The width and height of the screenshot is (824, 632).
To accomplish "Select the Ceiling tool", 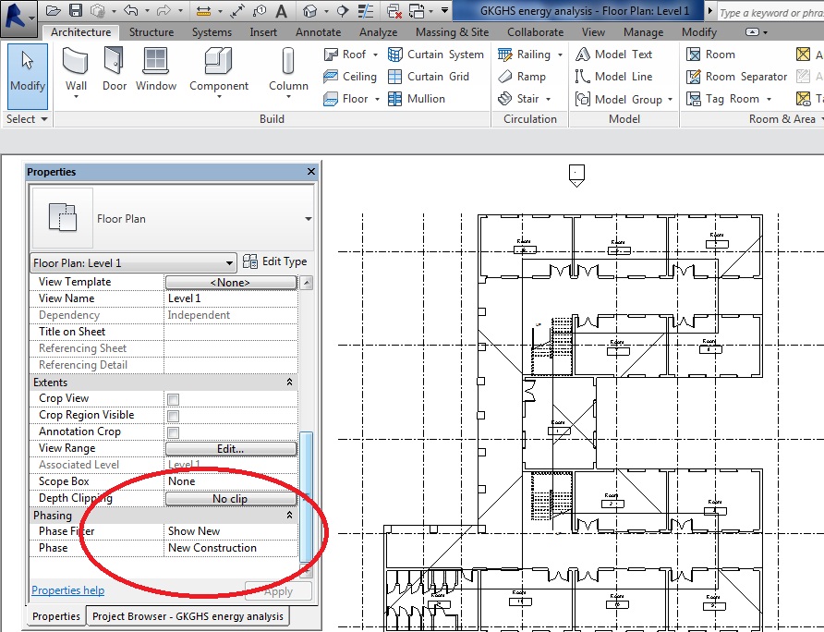I will click(350, 77).
